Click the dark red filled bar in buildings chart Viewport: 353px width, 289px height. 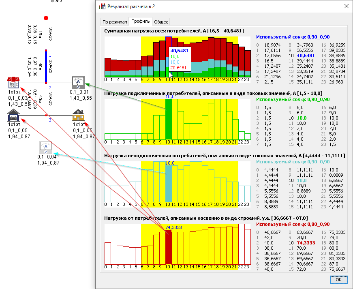click(x=169, y=247)
